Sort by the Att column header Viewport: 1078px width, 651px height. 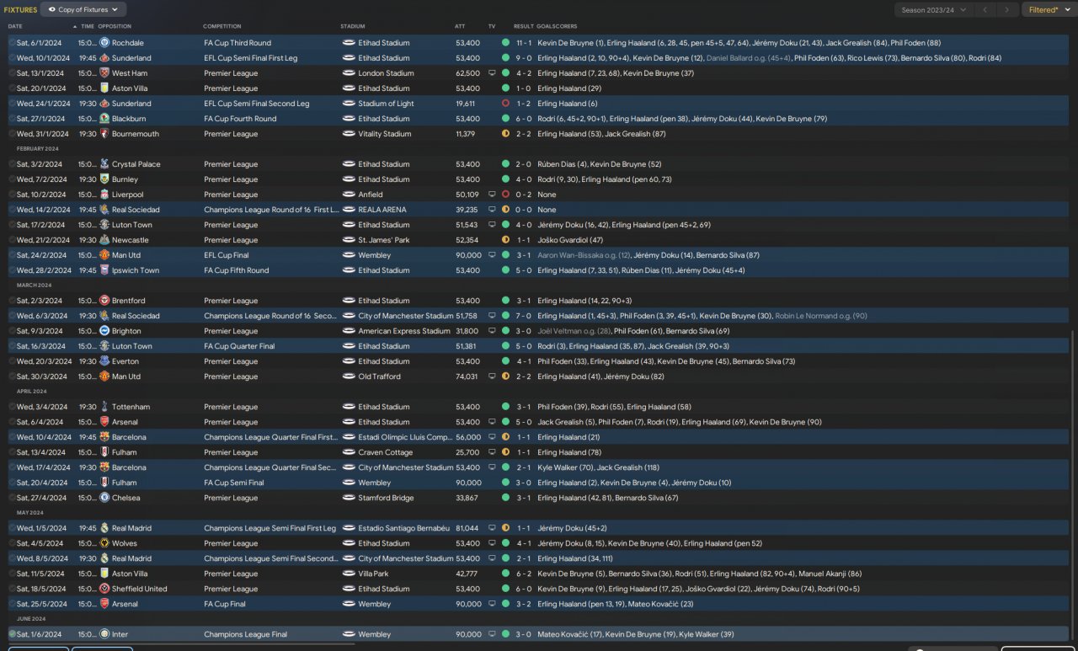coord(460,26)
